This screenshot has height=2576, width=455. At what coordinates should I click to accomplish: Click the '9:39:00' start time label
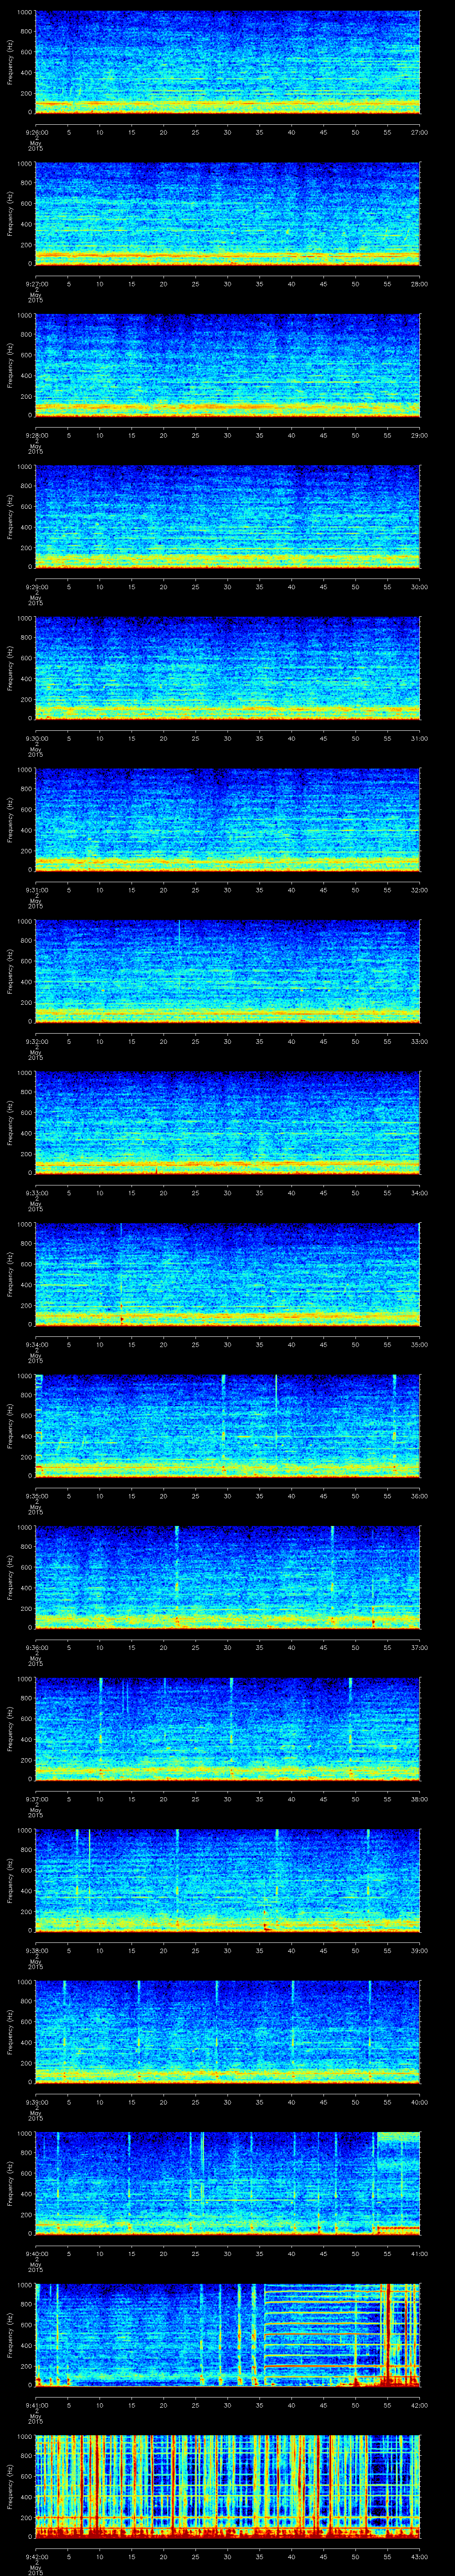[x=37, y=2102]
